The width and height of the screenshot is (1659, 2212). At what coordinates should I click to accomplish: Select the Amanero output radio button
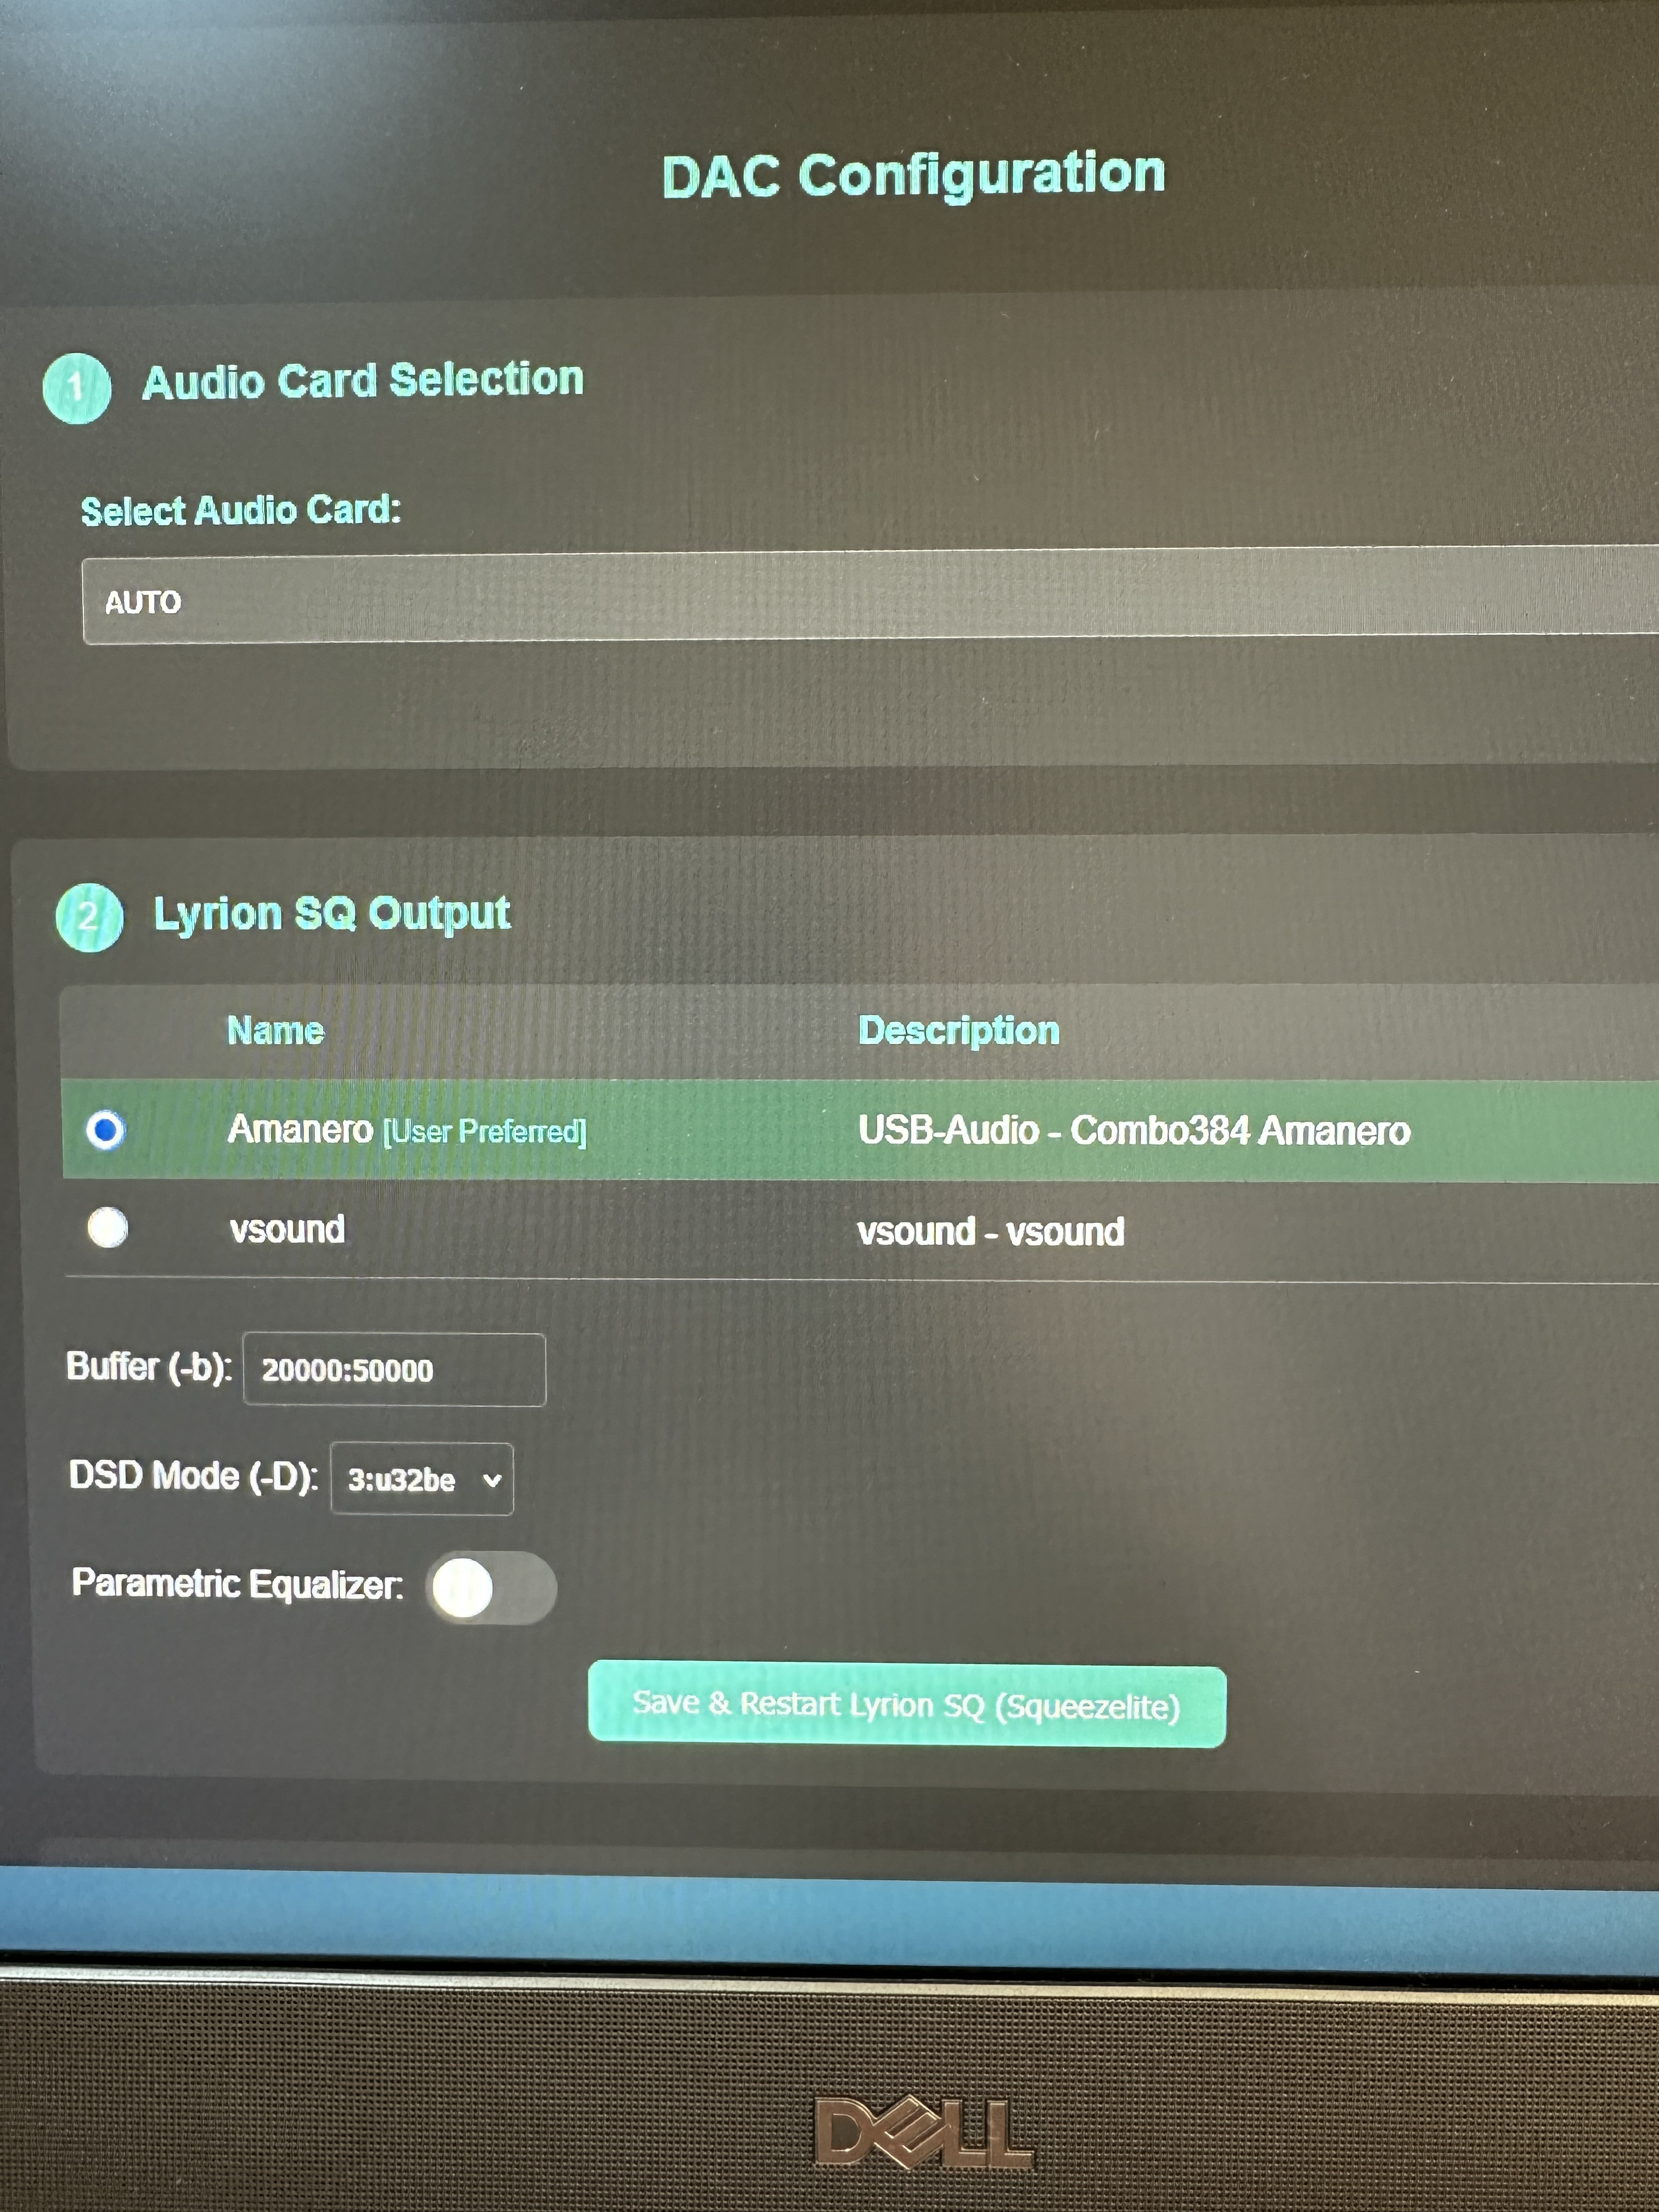tap(105, 1130)
